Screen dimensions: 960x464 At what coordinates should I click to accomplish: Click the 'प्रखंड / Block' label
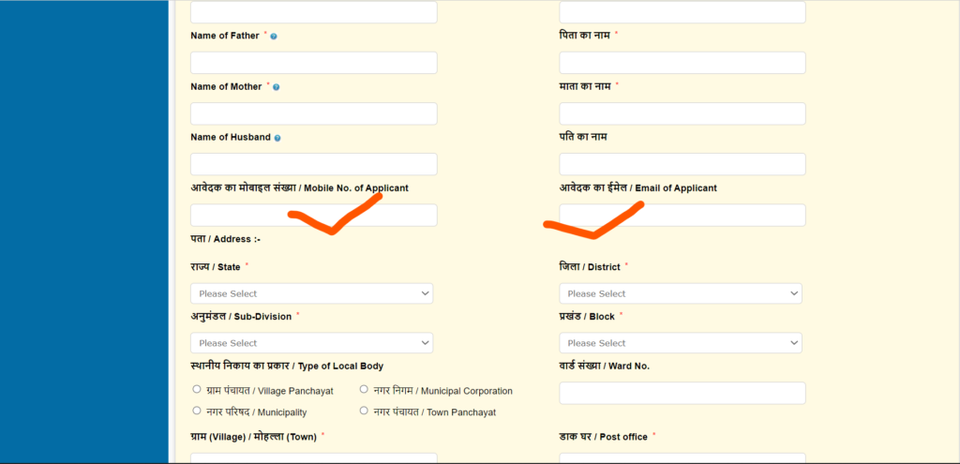(587, 317)
